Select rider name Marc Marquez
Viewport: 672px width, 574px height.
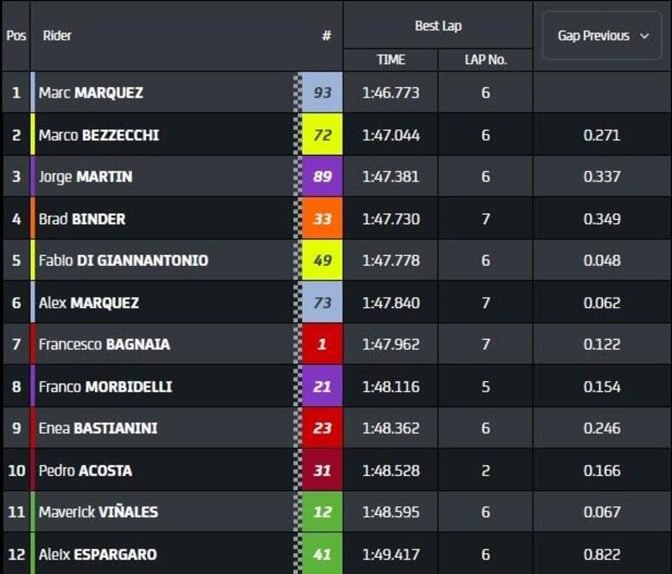point(91,92)
